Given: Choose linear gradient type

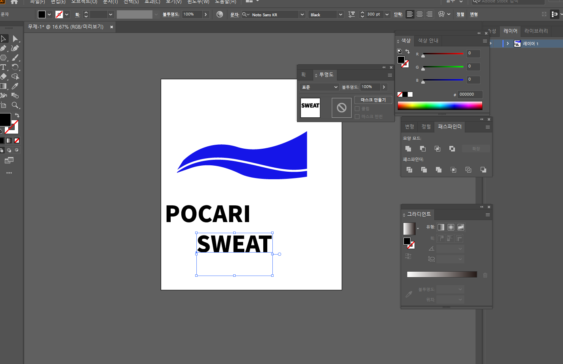Looking at the screenshot, I should pyautogui.click(x=441, y=227).
